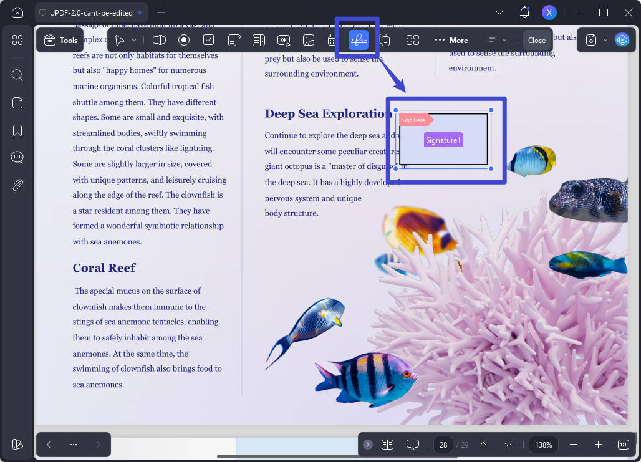Viewport: 641px width, 462px height.
Task: Zoom in with the plus button
Action: click(598, 445)
